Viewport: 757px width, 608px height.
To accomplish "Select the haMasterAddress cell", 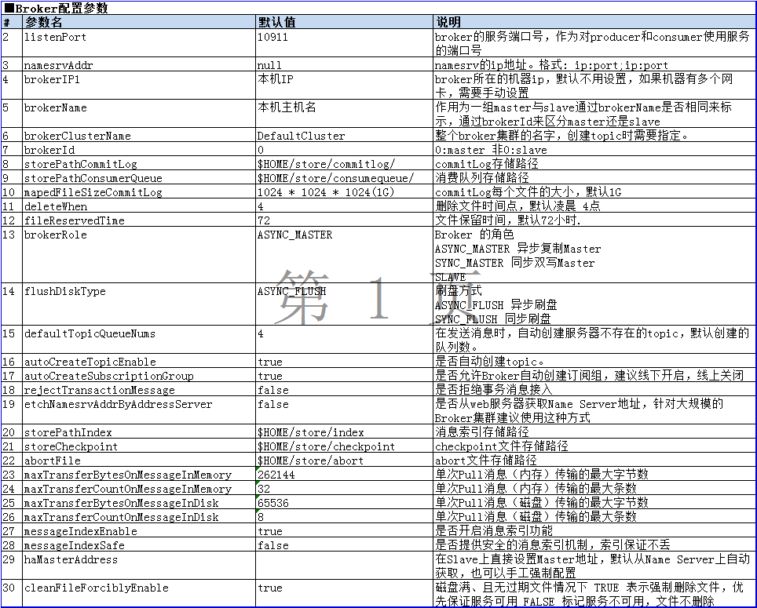I will [x=139, y=566].
